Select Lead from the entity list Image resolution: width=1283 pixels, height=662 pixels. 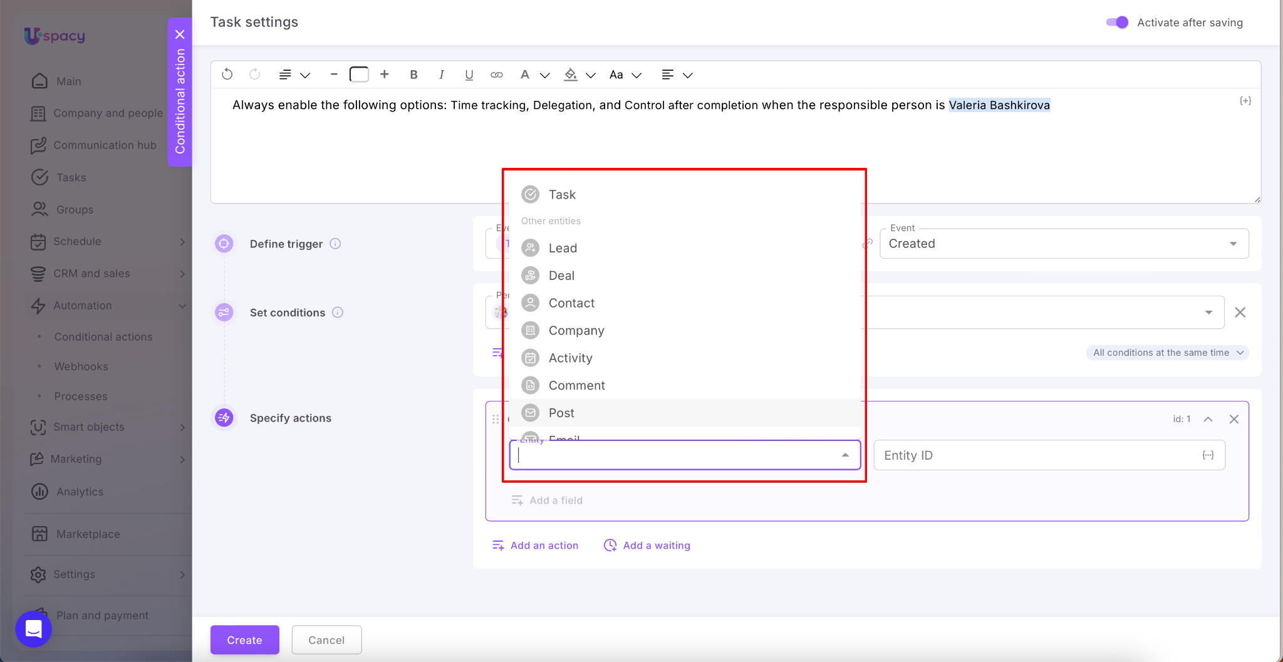(563, 248)
